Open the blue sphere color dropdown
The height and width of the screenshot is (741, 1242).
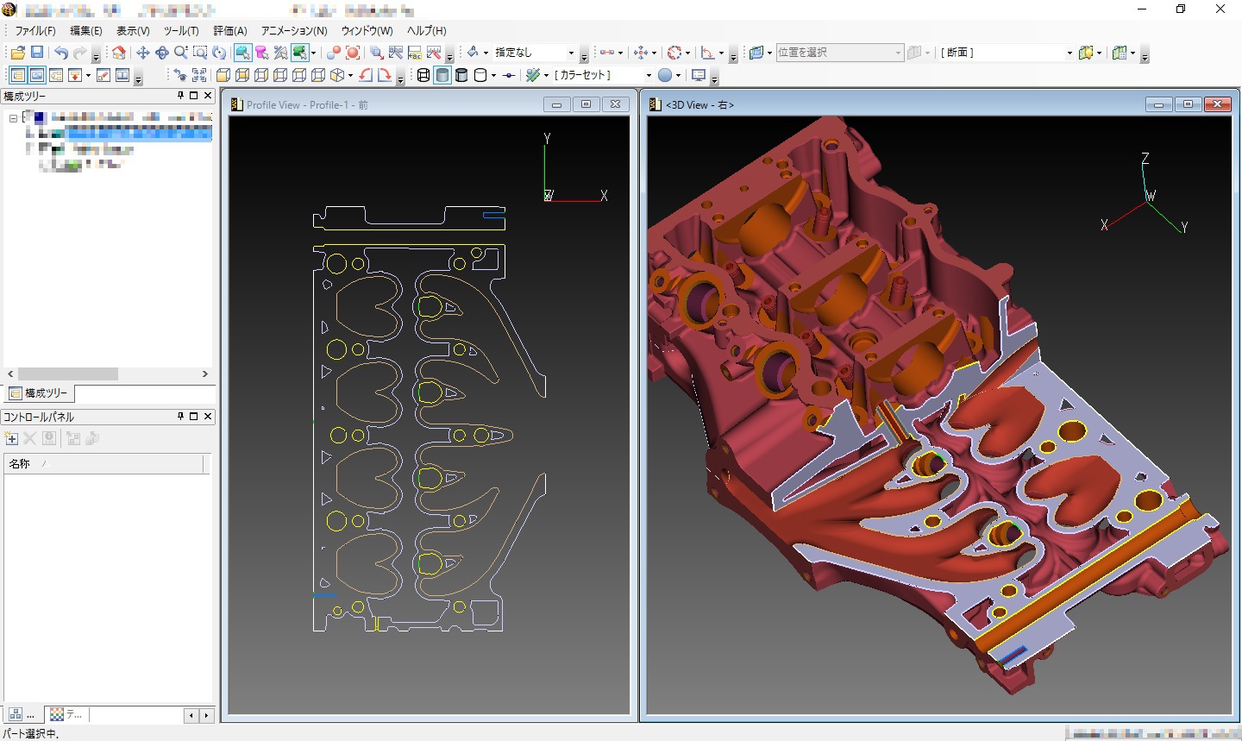pyautogui.click(x=678, y=75)
